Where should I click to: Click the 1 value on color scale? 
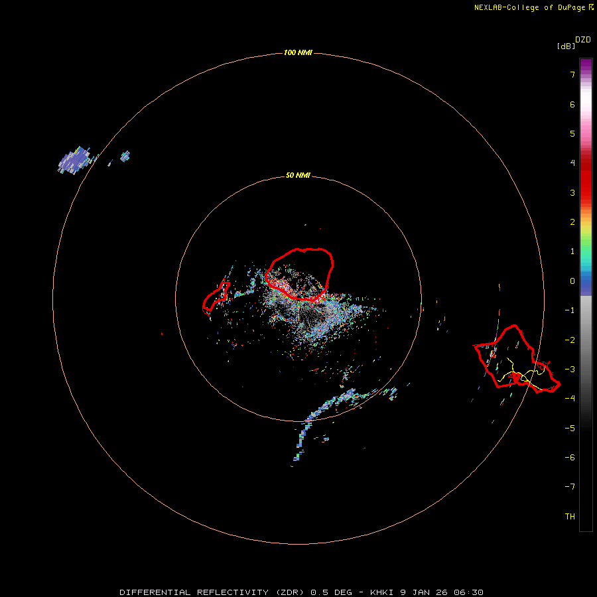(x=572, y=251)
